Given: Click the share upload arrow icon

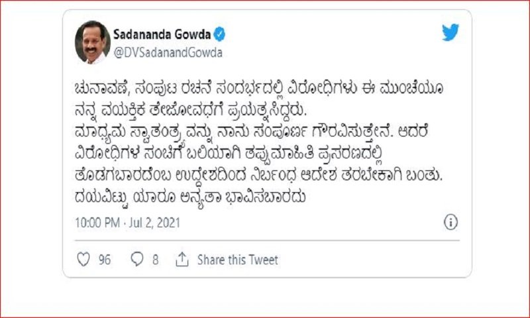Looking at the screenshot, I should click(182, 260).
